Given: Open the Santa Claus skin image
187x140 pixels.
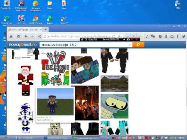Looking at the screenshot, I should 26,80.
